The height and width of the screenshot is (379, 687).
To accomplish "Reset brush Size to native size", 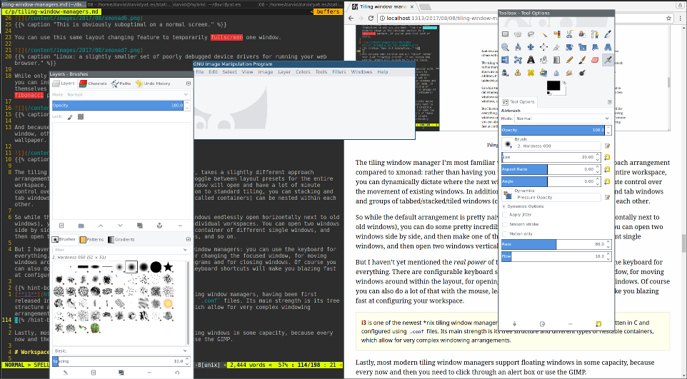I will click(607, 157).
